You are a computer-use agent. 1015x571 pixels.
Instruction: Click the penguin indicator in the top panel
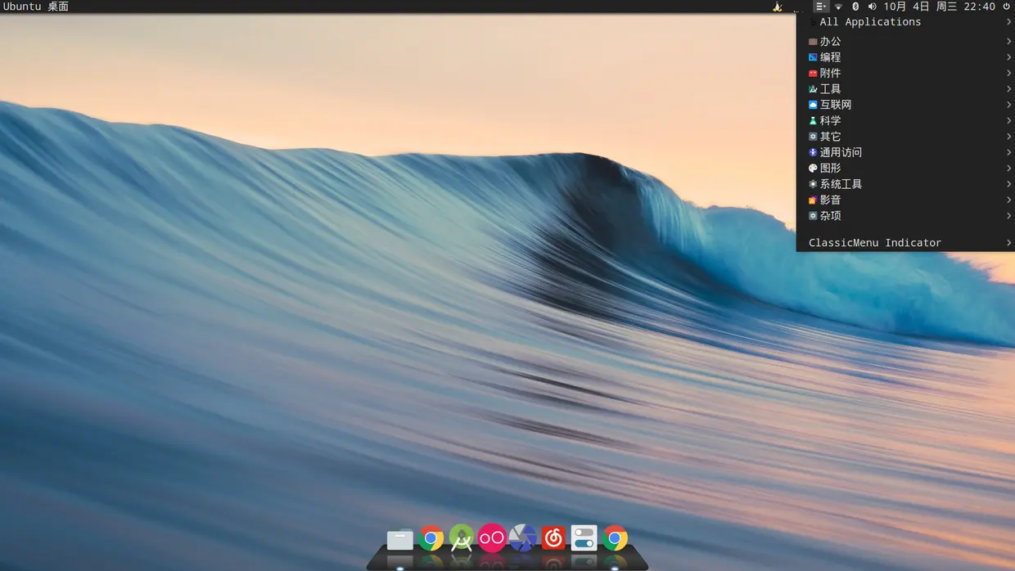click(x=778, y=7)
